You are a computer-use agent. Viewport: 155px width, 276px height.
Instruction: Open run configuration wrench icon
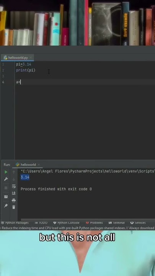click(x=6, y=179)
